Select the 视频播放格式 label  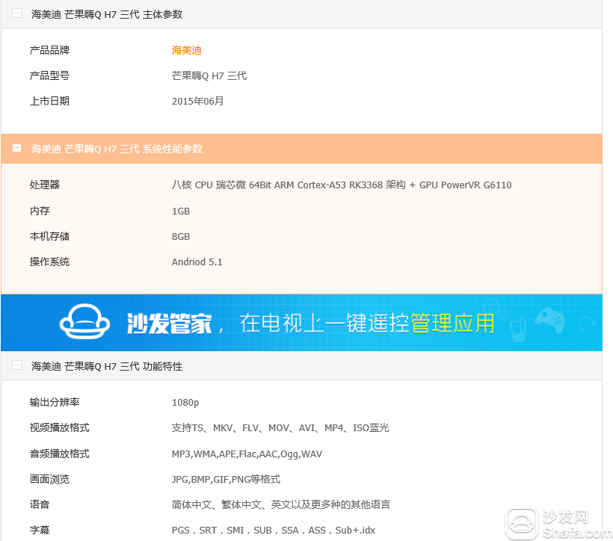point(59,427)
